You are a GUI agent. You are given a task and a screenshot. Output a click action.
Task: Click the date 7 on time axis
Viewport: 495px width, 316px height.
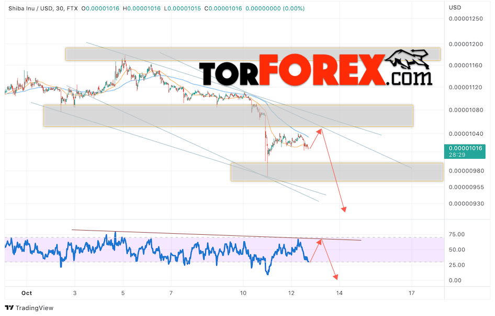(x=171, y=293)
